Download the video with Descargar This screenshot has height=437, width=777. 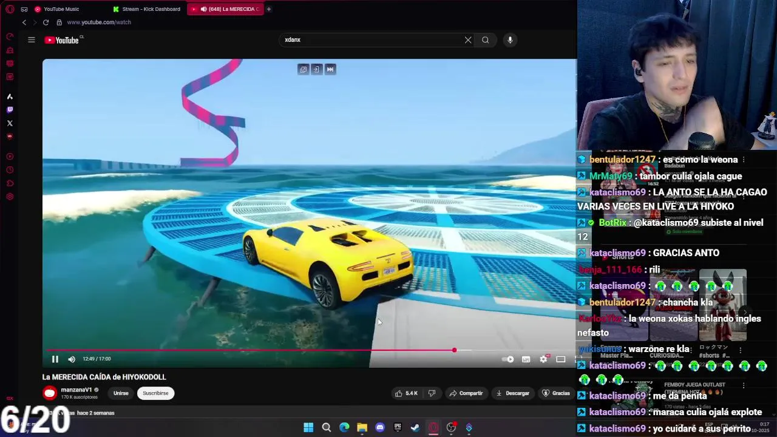coord(513,393)
